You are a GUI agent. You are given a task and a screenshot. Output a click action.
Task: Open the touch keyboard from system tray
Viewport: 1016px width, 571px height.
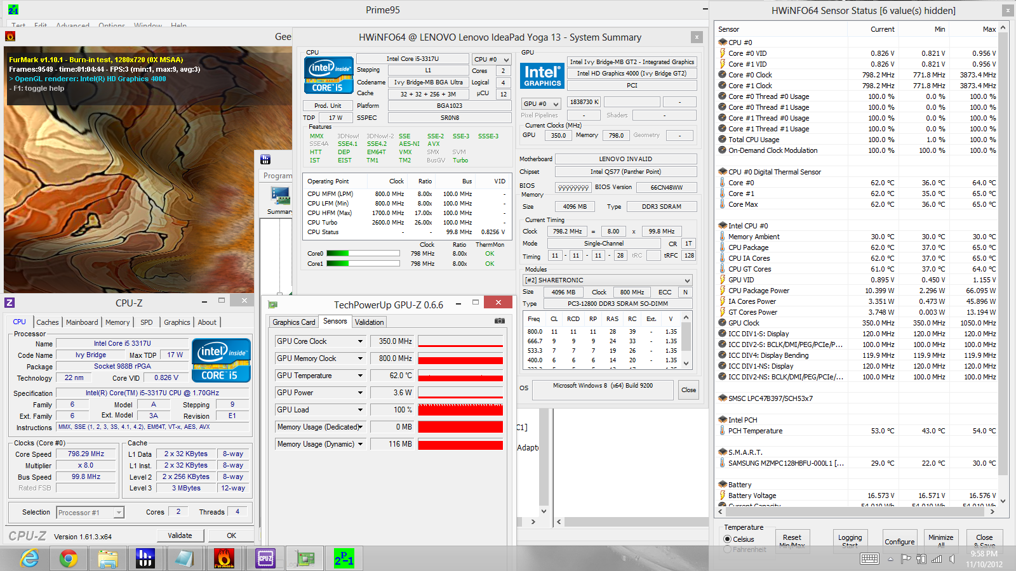(x=869, y=559)
